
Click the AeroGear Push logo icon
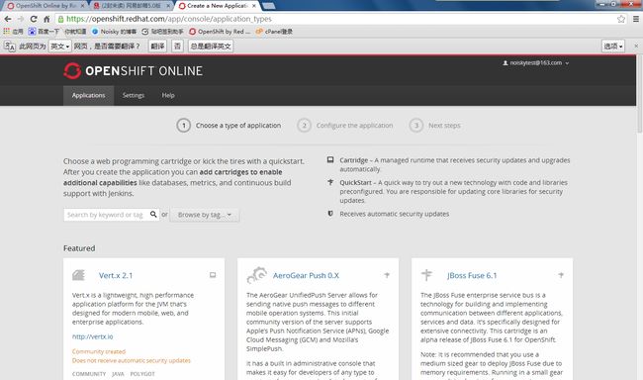[257, 275]
